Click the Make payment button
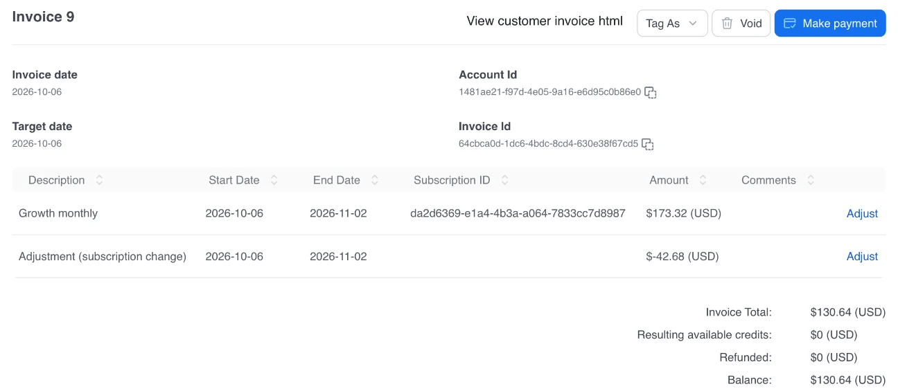 829,23
